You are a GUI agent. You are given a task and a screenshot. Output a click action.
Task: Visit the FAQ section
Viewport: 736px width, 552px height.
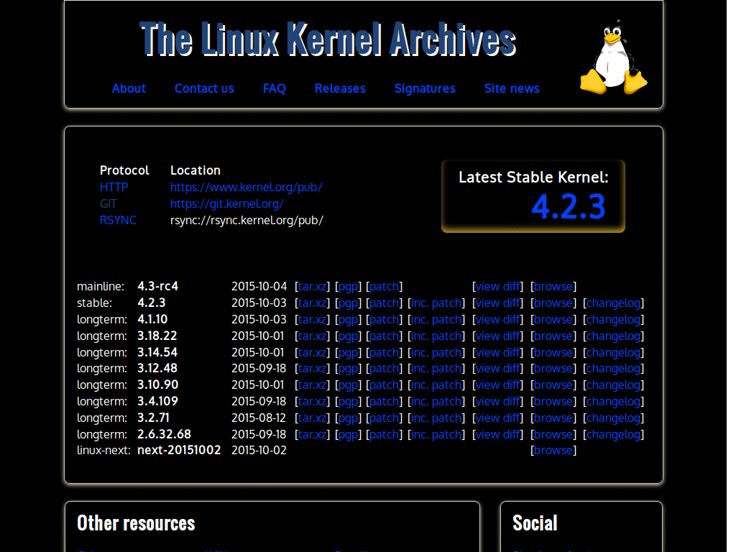(275, 88)
